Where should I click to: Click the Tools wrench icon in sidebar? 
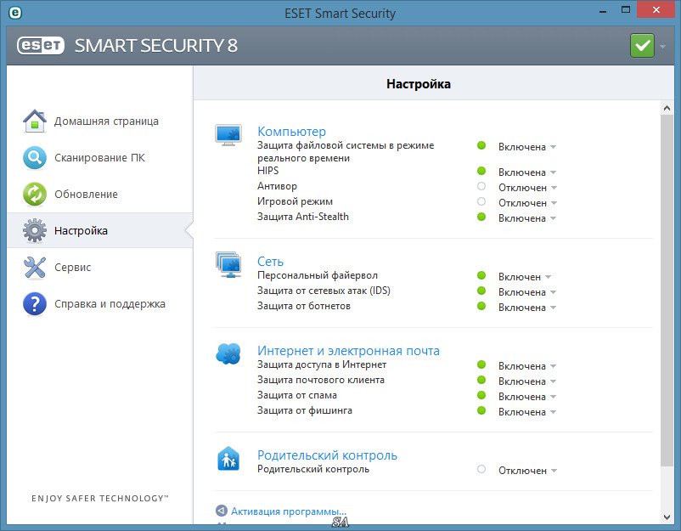point(35,267)
